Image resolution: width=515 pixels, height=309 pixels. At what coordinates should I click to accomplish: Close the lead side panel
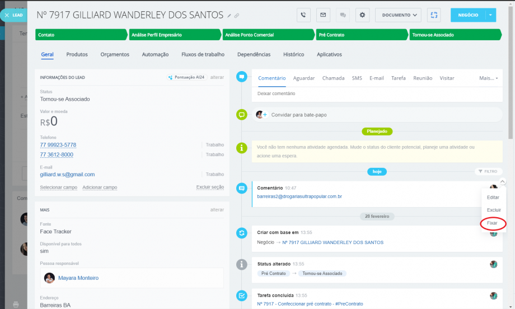pos(7,15)
